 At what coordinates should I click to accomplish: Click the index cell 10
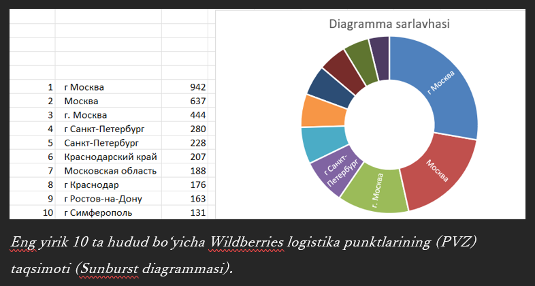click(x=32, y=213)
